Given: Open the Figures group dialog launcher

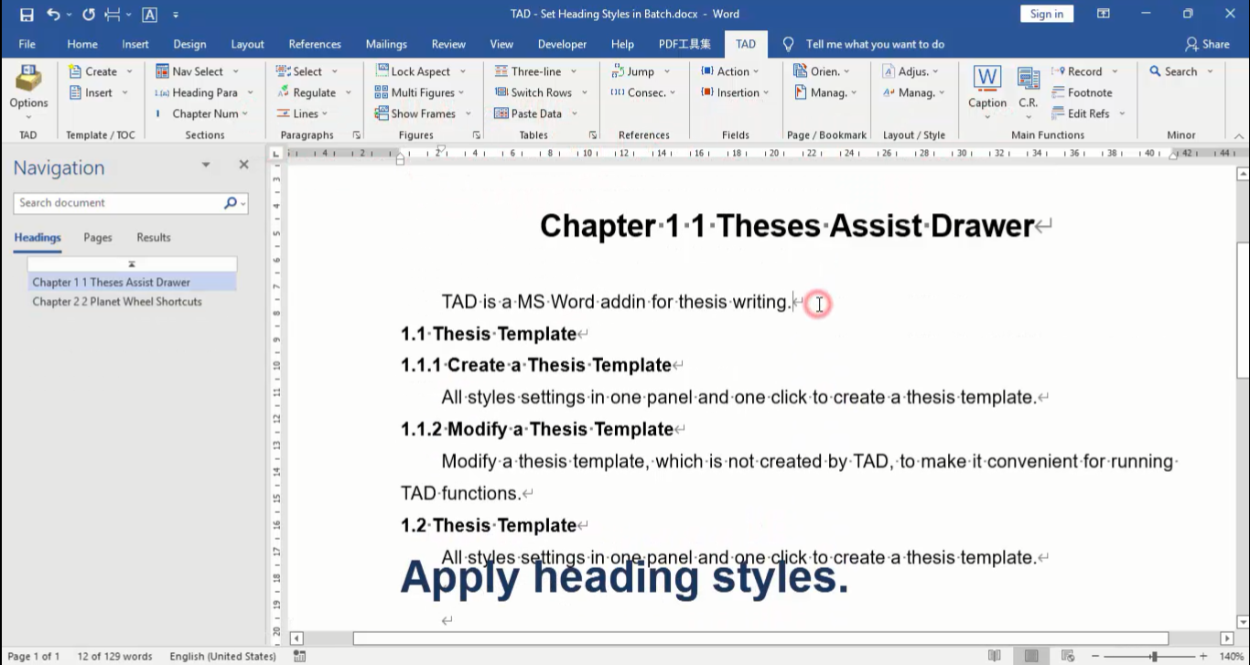Looking at the screenshot, I should (x=476, y=135).
